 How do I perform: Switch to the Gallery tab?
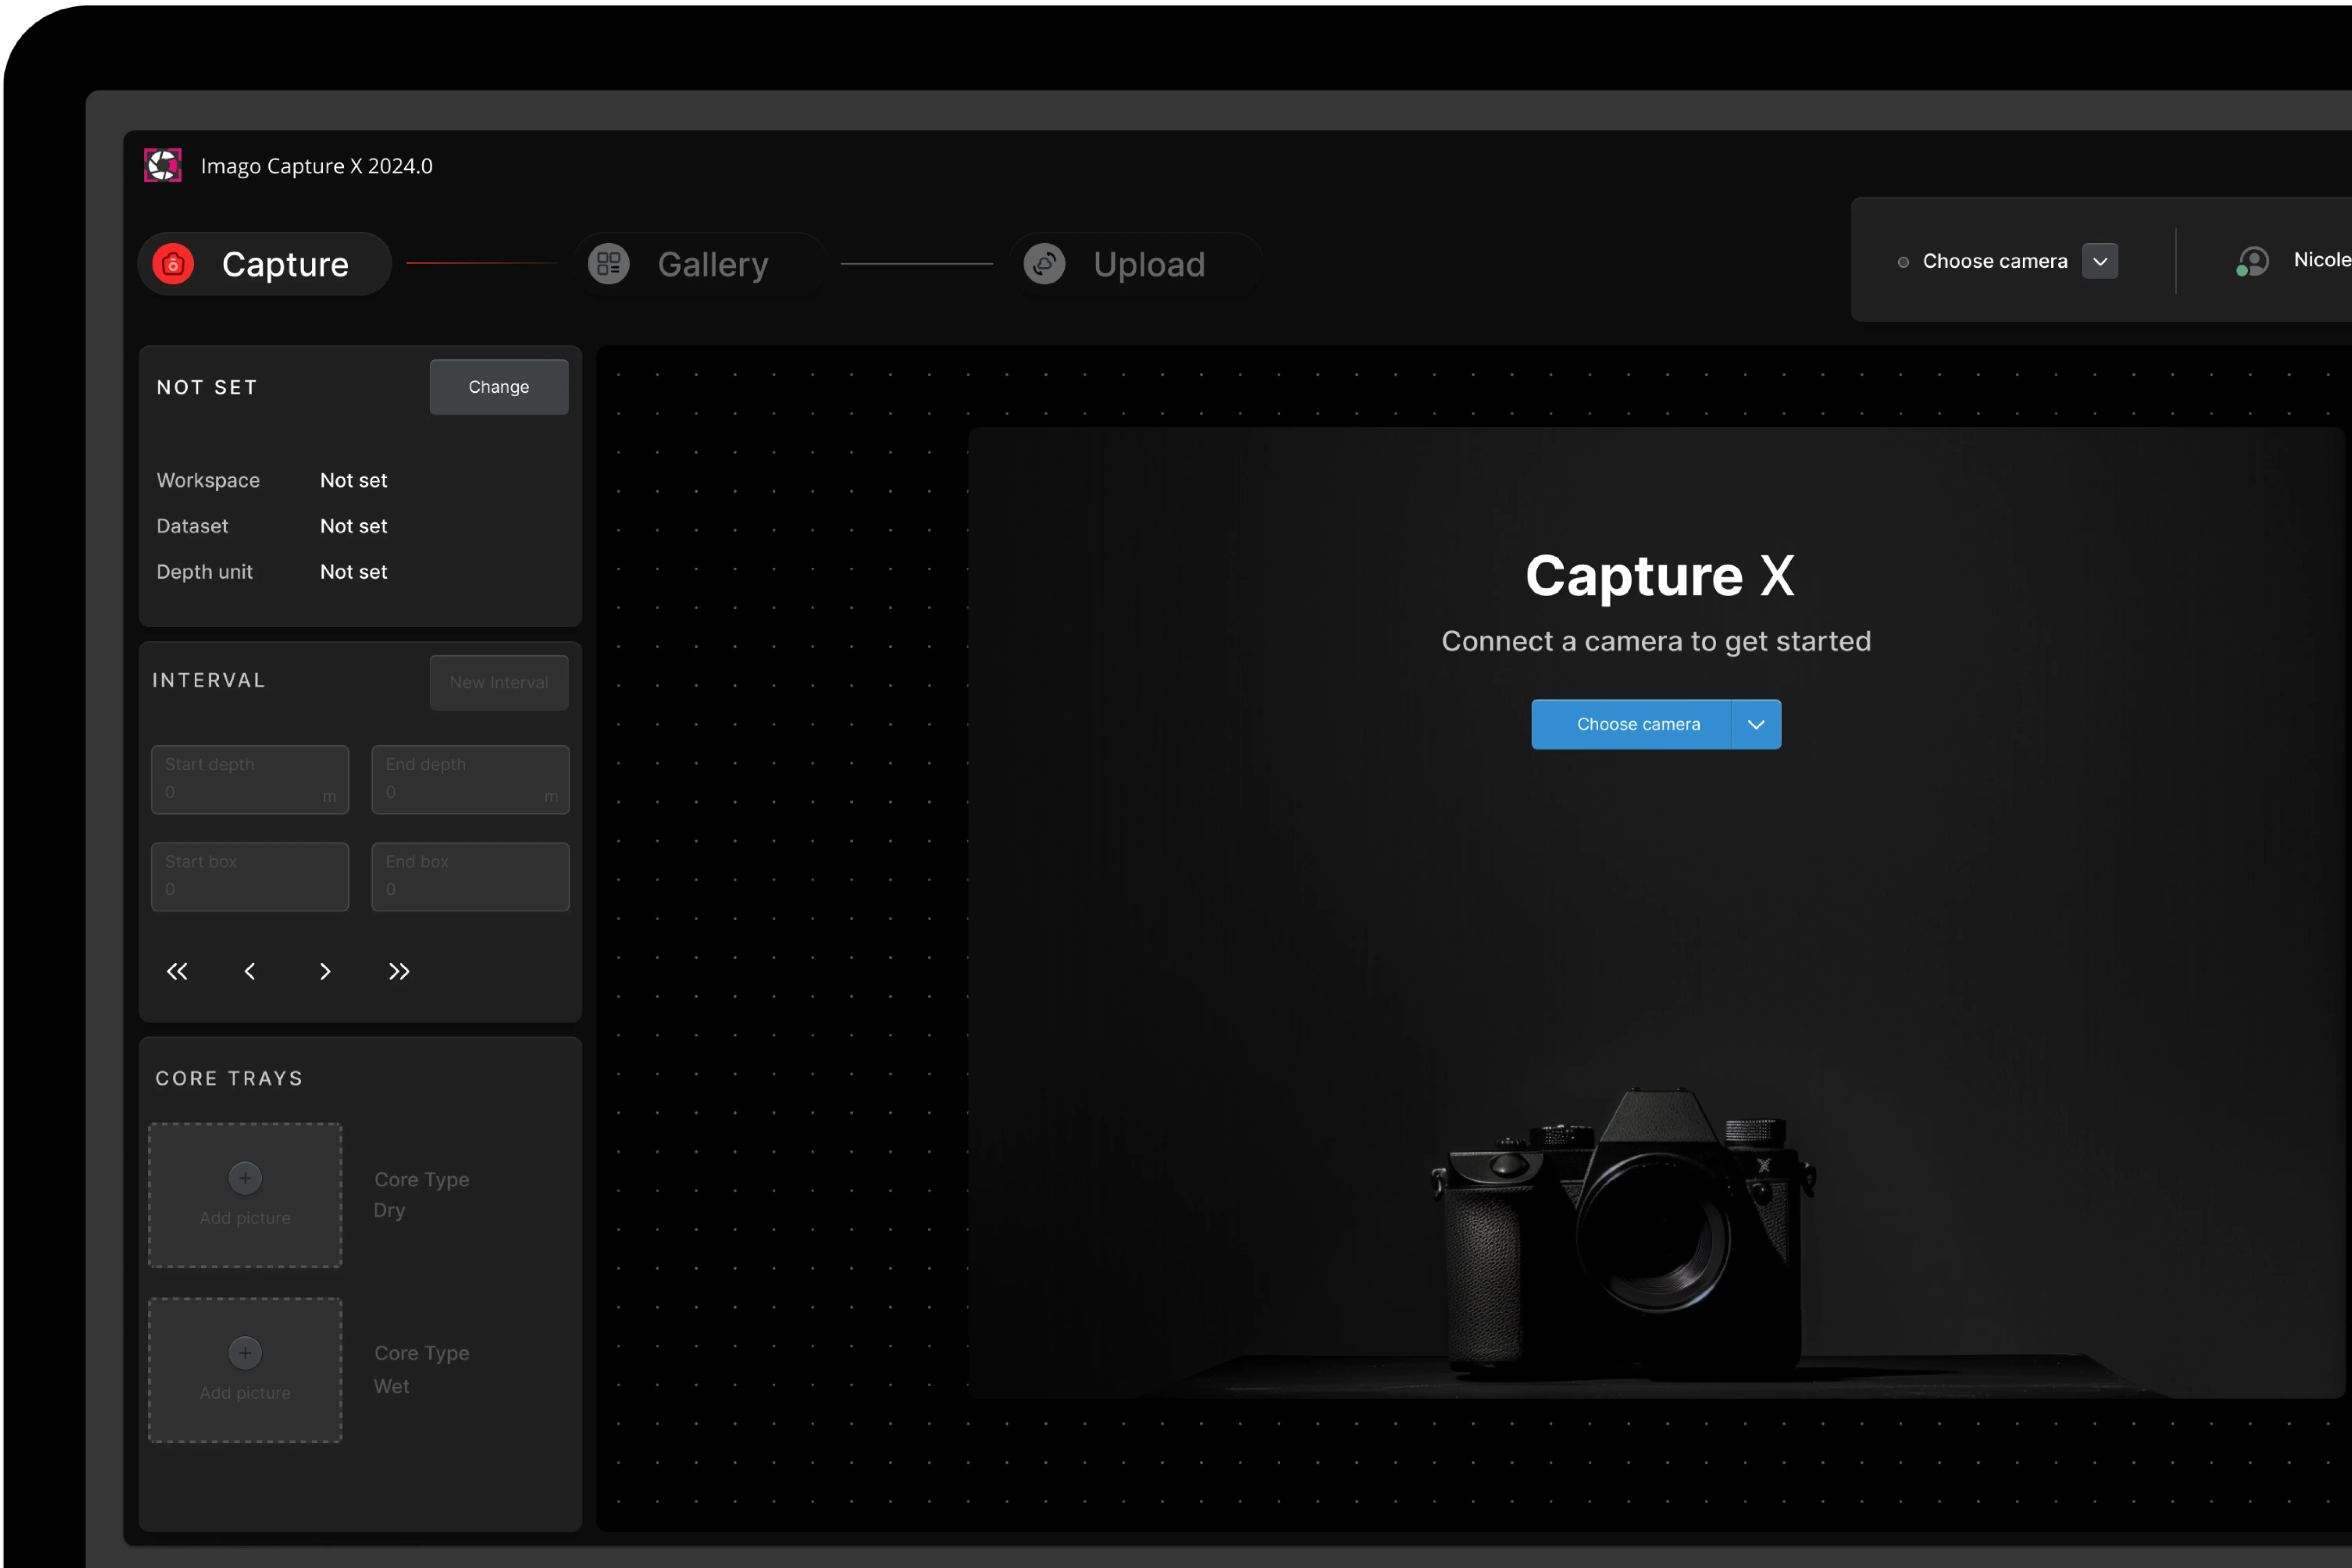[x=700, y=264]
